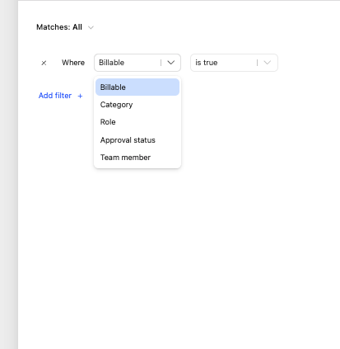Click the Add filter link

55,96
